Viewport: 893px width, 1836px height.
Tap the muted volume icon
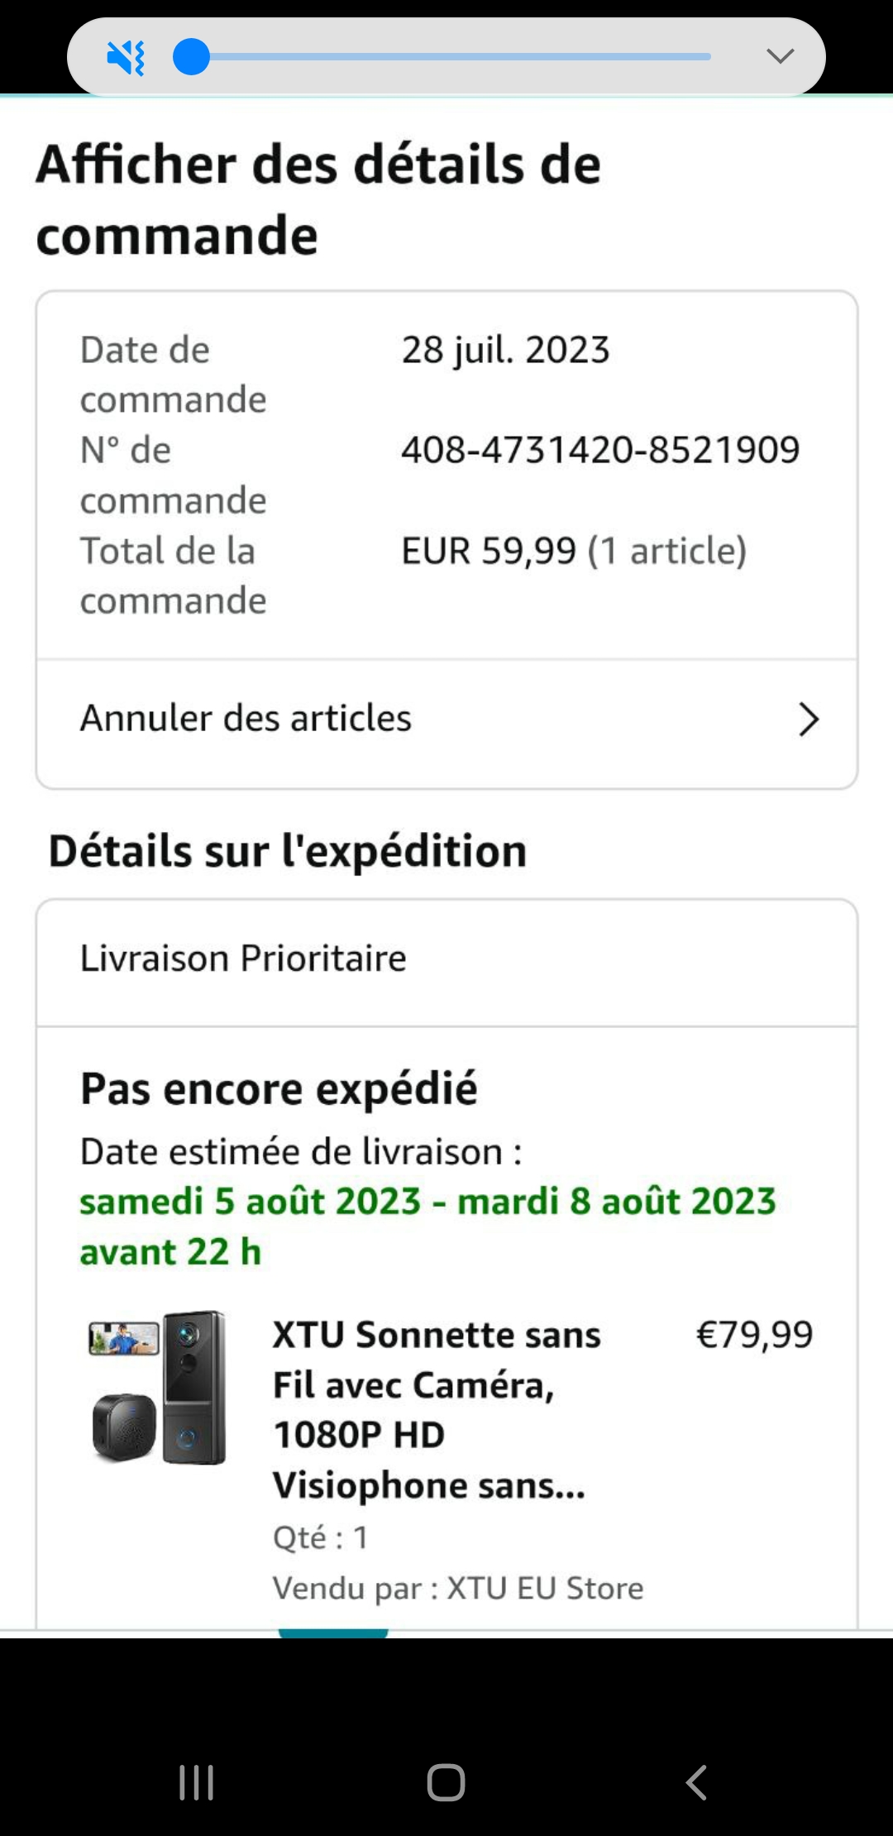(126, 58)
